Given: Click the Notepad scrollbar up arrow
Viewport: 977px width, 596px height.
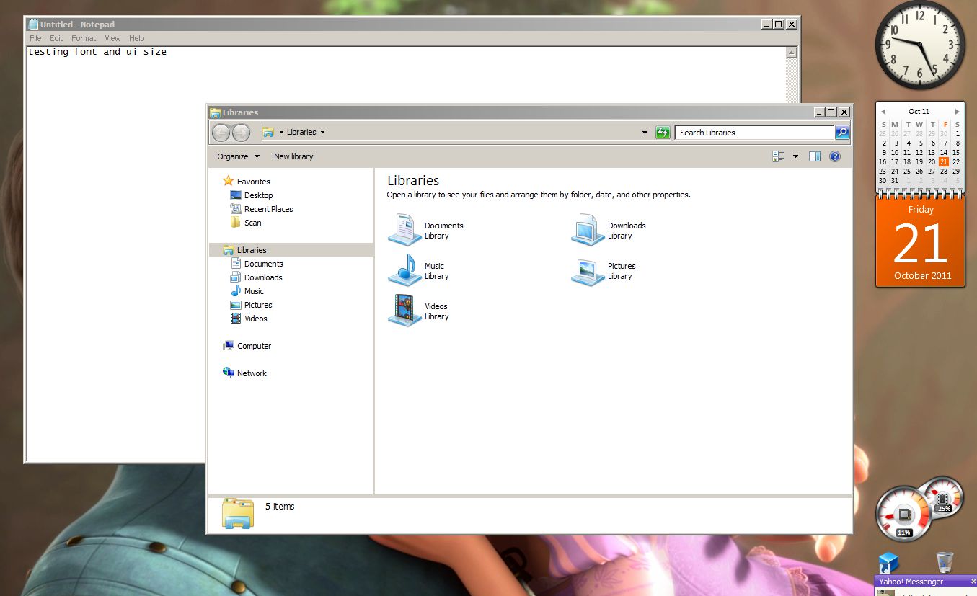Looking at the screenshot, I should click(x=792, y=53).
